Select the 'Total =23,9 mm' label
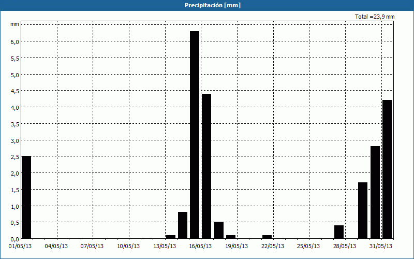 (375, 17)
